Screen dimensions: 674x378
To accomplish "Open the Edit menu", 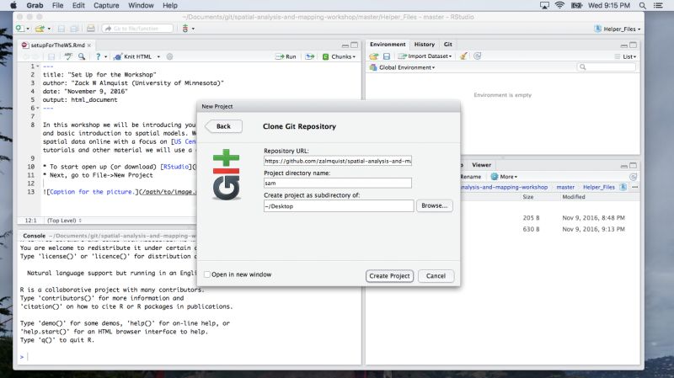I will pos(78,6).
